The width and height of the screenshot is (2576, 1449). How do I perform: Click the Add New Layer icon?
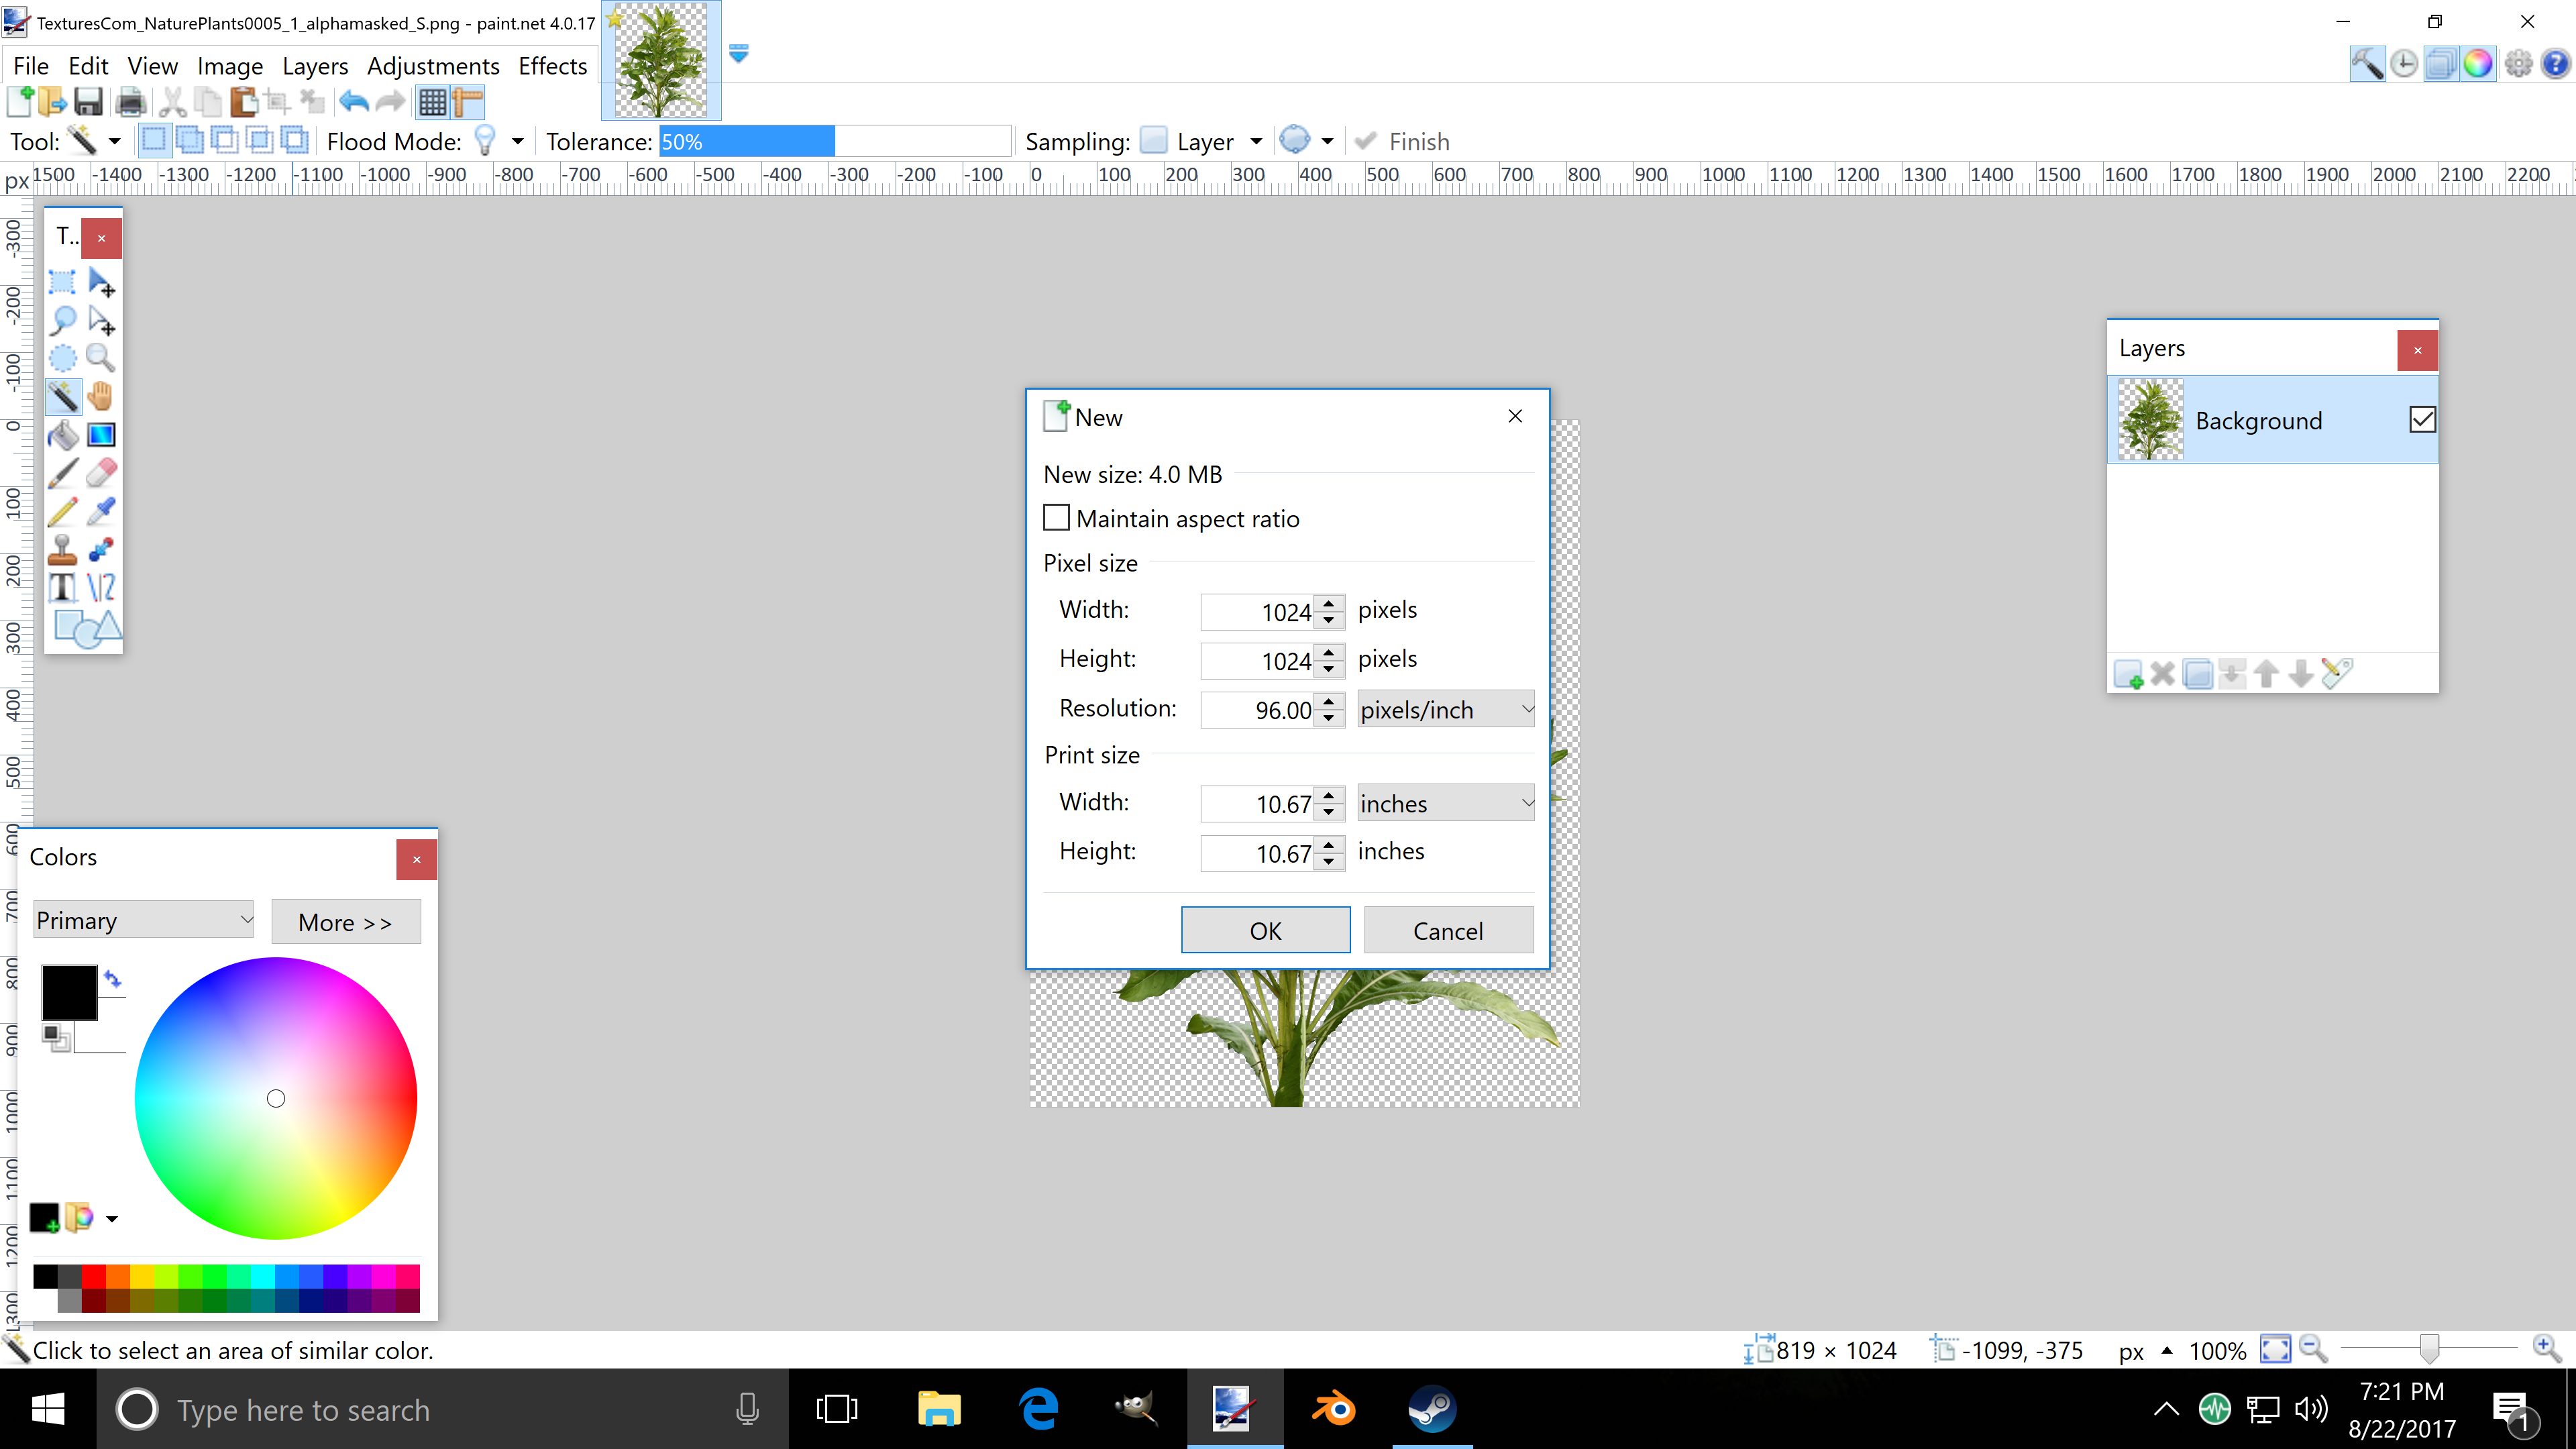click(2127, 674)
